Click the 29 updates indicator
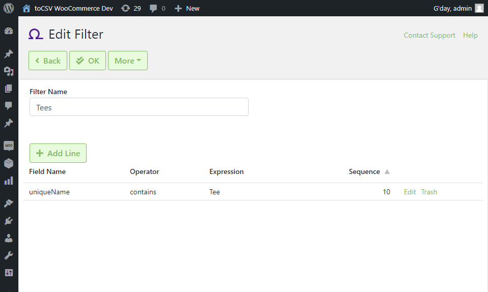This screenshot has width=488, height=292. (131, 9)
